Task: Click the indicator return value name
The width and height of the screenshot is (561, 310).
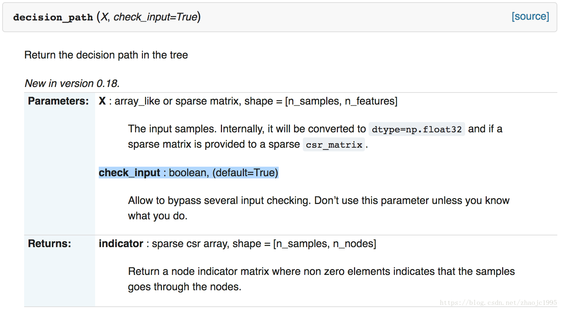Action: 121,243
